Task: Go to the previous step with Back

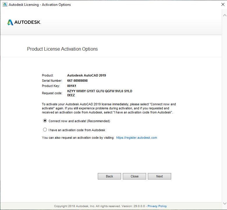Action: (x=109, y=176)
